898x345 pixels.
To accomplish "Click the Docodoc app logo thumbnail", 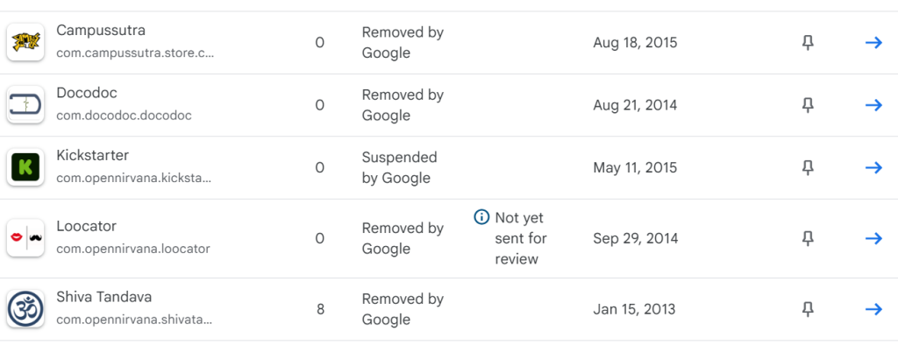I will pyautogui.click(x=25, y=105).
